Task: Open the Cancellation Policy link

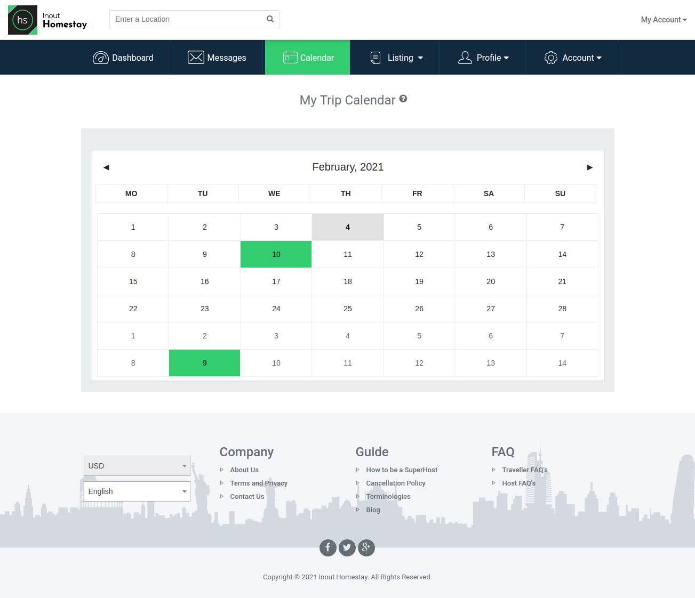Action: (396, 483)
